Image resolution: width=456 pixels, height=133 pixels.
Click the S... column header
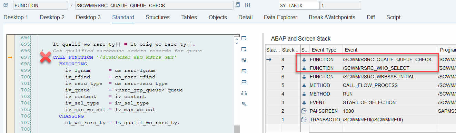pyautogui.click(x=305, y=50)
